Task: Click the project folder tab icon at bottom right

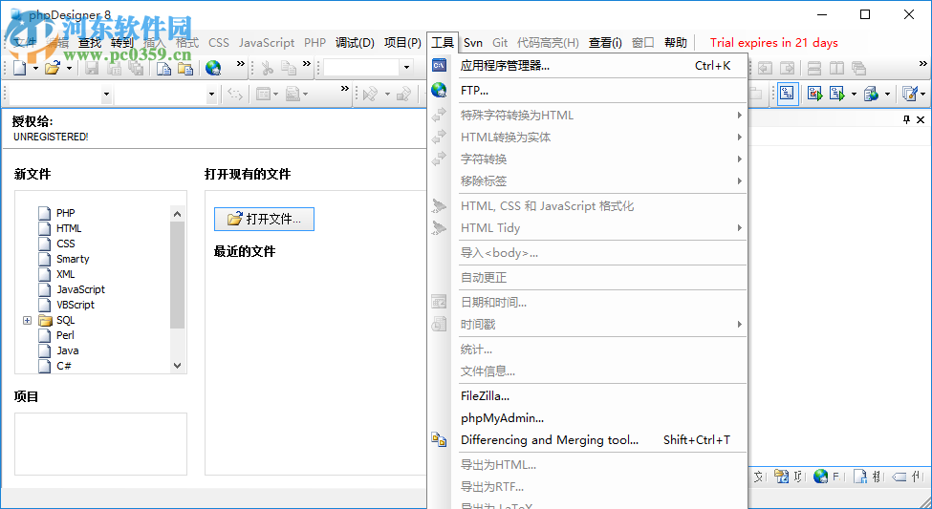Action: [x=782, y=476]
